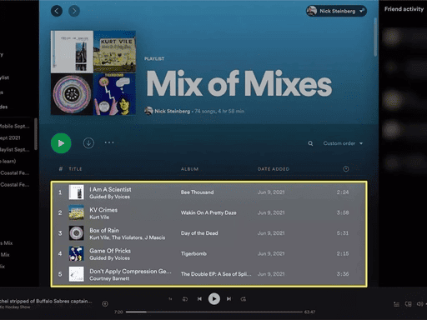This screenshot has width=427, height=320.
Task: Change playback speed with the 1x button
Action: tap(170, 299)
